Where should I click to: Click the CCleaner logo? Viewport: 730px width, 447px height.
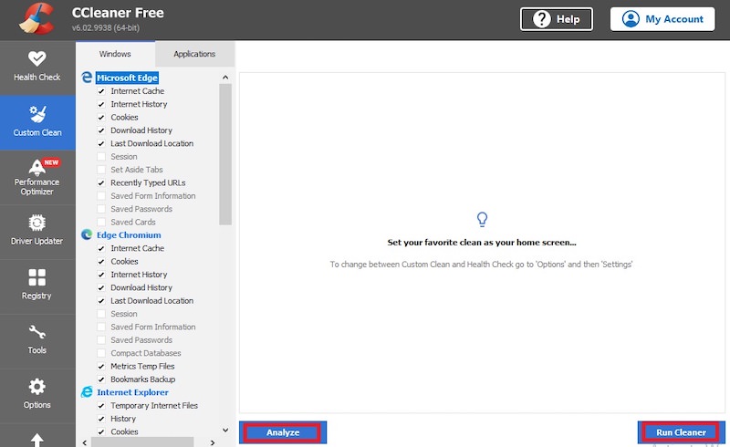point(36,19)
